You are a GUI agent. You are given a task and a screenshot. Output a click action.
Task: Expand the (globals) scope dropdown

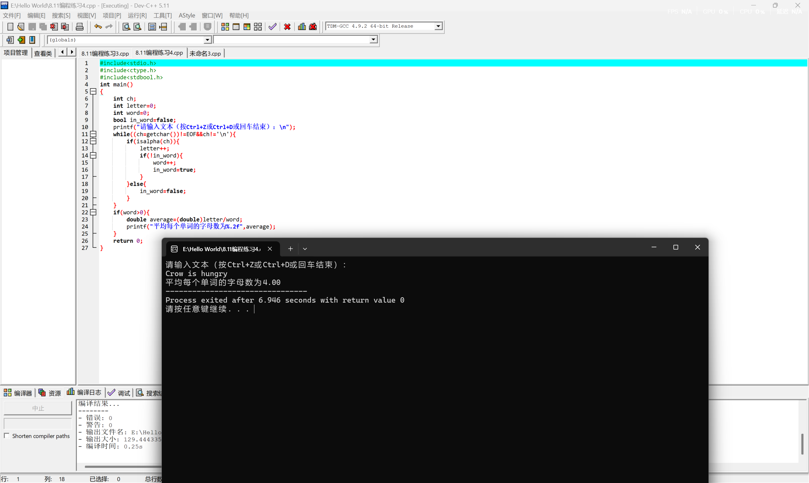point(207,40)
